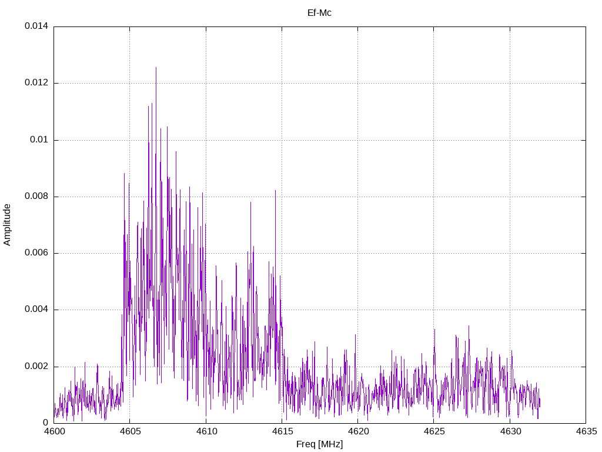Select the 0.006 y-axis tick label
This screenshot has width=602, height=452.
point(36,253)
